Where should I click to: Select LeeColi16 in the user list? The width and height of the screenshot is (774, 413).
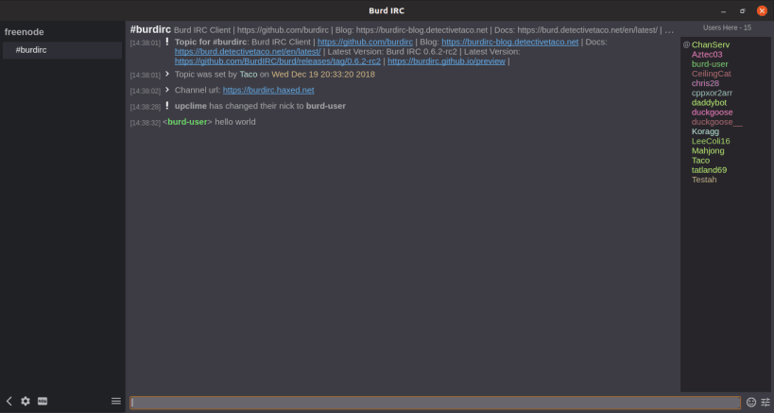point(711,141)
